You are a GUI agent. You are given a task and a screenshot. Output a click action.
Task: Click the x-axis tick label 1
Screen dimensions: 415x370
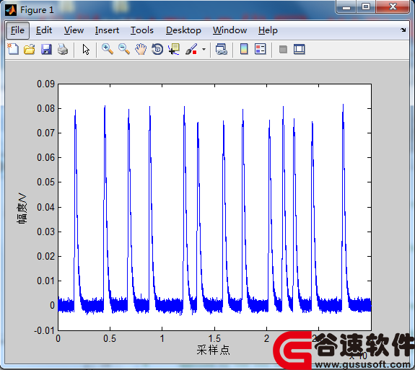[162, 339]
